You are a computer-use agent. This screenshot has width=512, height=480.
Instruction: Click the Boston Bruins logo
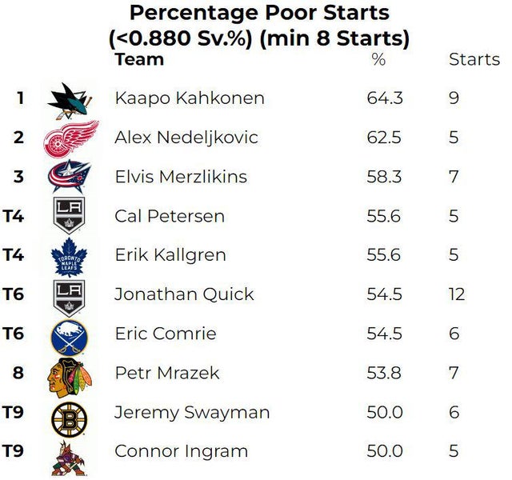point(70,414)
